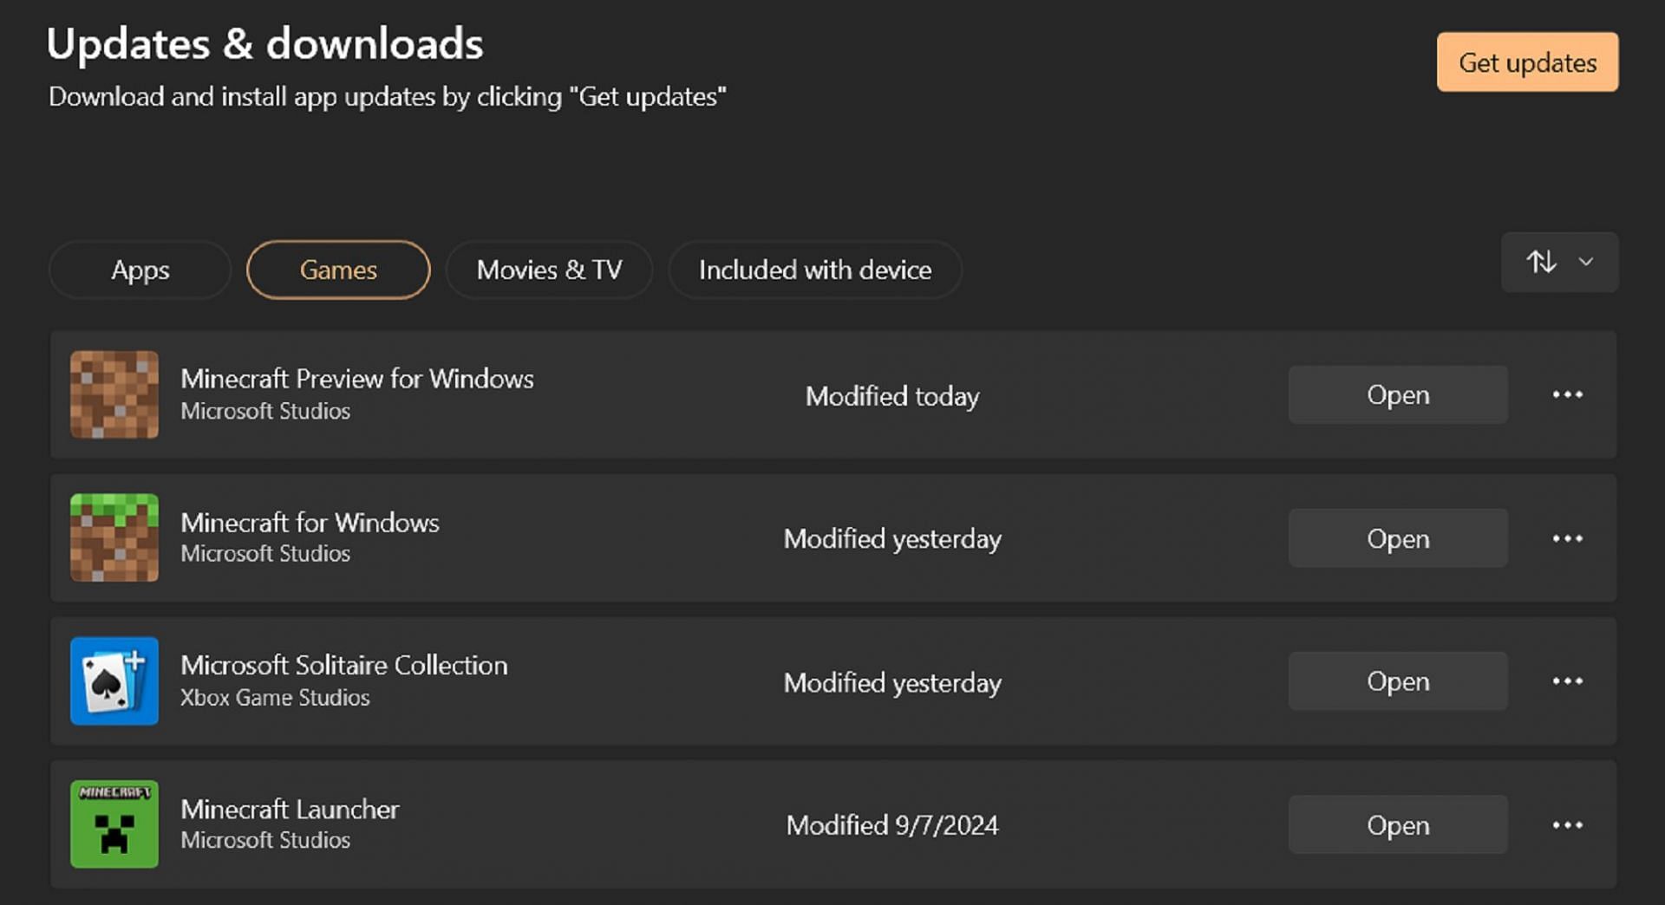Open Minecraft Preview for Windows
The height and width of the screenshot is (905, 1665).
coord(1398,394)
